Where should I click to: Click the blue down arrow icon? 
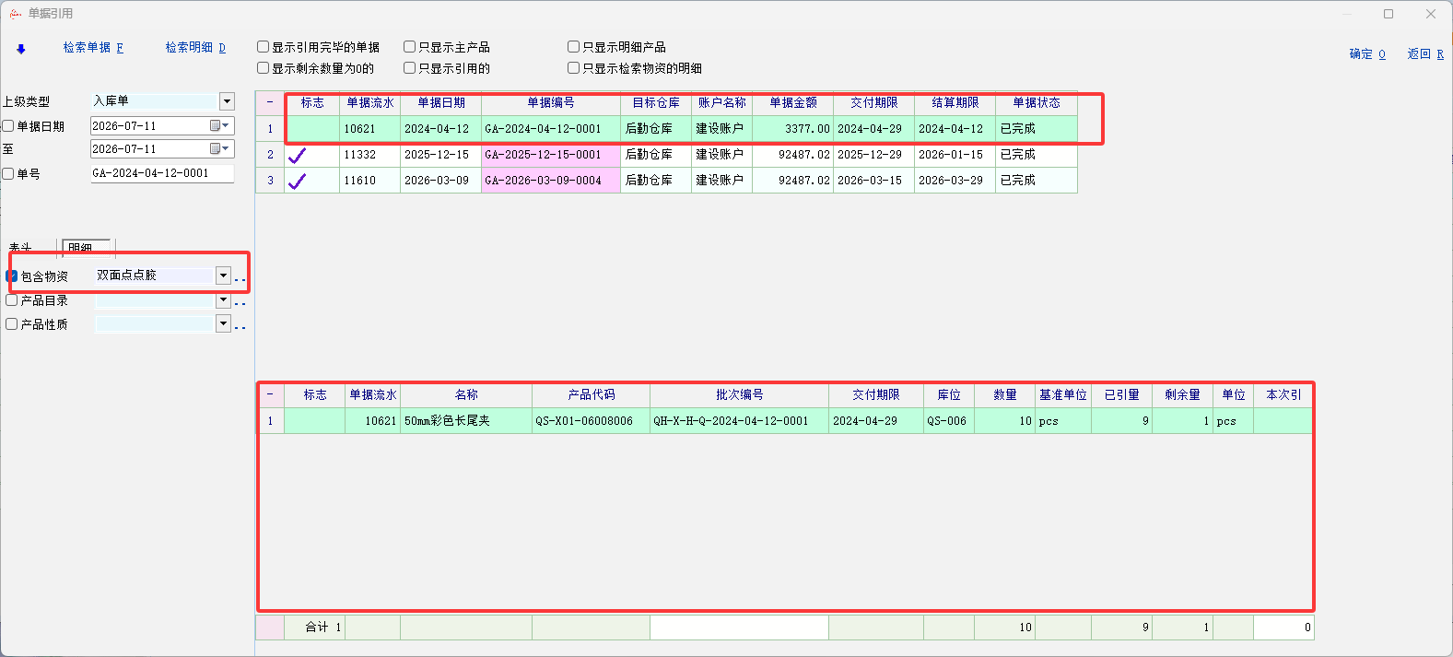pyautogui.click(x=21, y=49)
